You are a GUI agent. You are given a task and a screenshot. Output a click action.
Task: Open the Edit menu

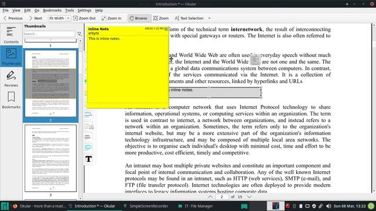point(28,11)
